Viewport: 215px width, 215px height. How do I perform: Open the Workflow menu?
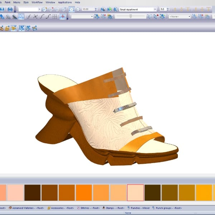pos(37,2)
